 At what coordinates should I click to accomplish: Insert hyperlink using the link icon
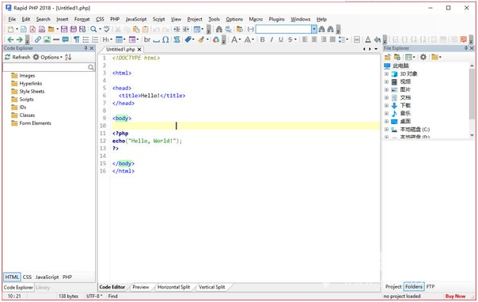pyautogui.click(x=37, y=40)
